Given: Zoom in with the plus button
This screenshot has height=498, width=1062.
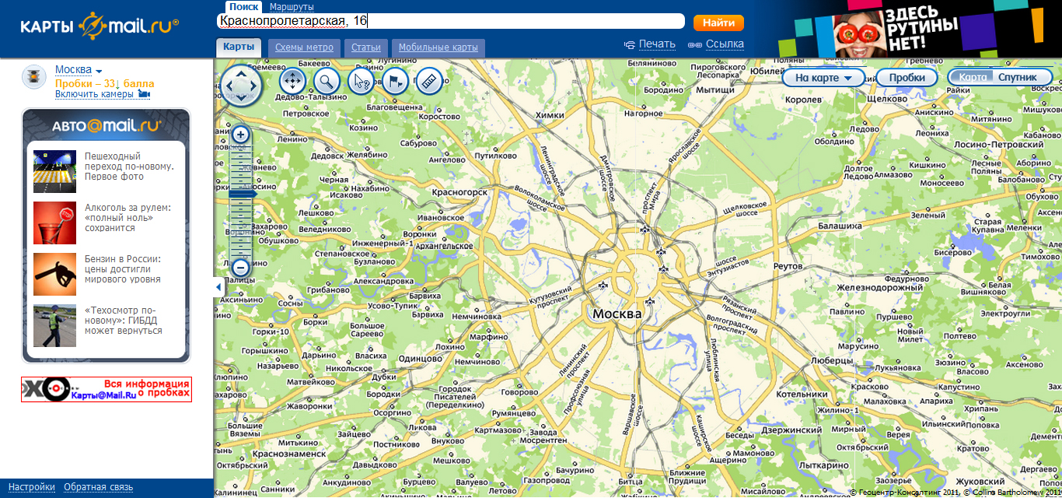Looking at the screenshot, I should click(x=241, y=135).
